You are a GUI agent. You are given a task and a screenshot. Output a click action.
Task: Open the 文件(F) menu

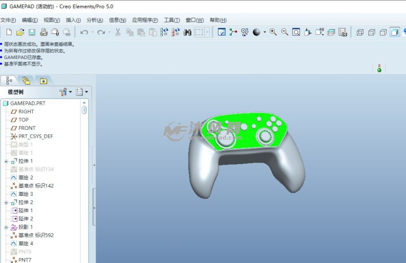coord(8,20)
